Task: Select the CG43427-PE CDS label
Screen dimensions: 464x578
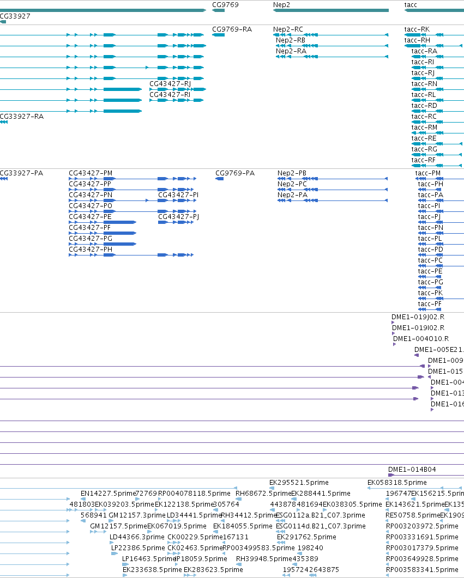Action: pos(90,216)
